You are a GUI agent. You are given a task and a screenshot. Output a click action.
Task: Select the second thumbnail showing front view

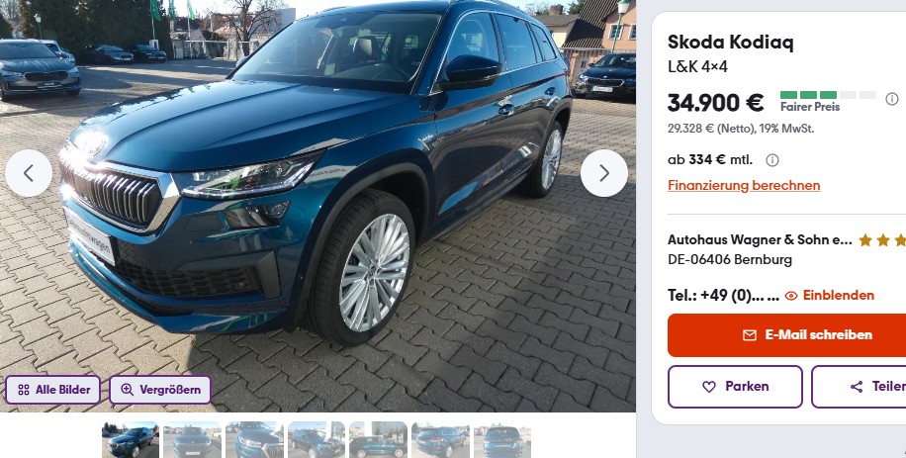pyautogui.click(x=193, y=439)
